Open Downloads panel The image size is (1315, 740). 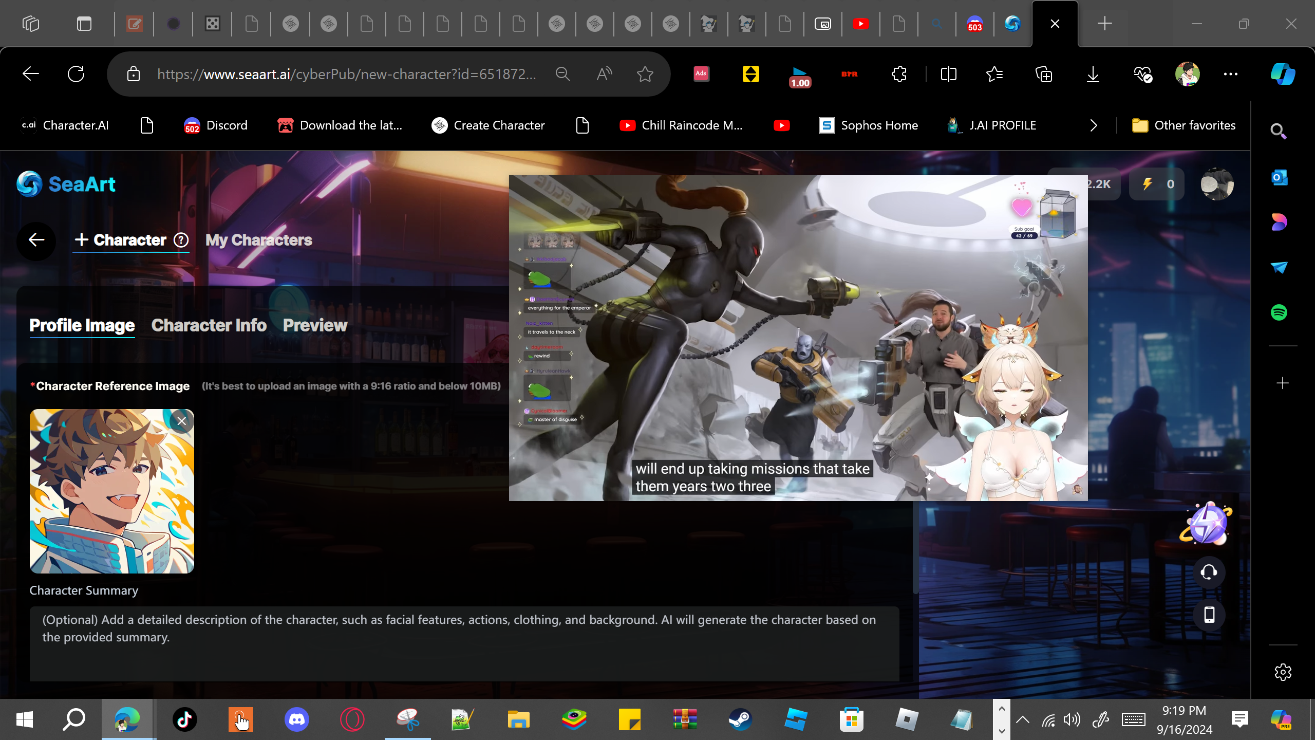click(x=1093, y=74)
